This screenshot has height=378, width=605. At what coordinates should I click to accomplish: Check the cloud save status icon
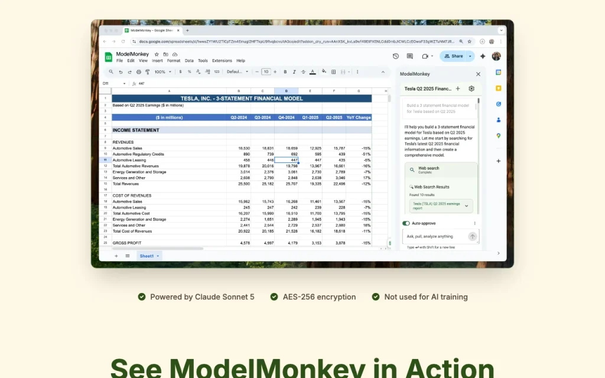175,54
